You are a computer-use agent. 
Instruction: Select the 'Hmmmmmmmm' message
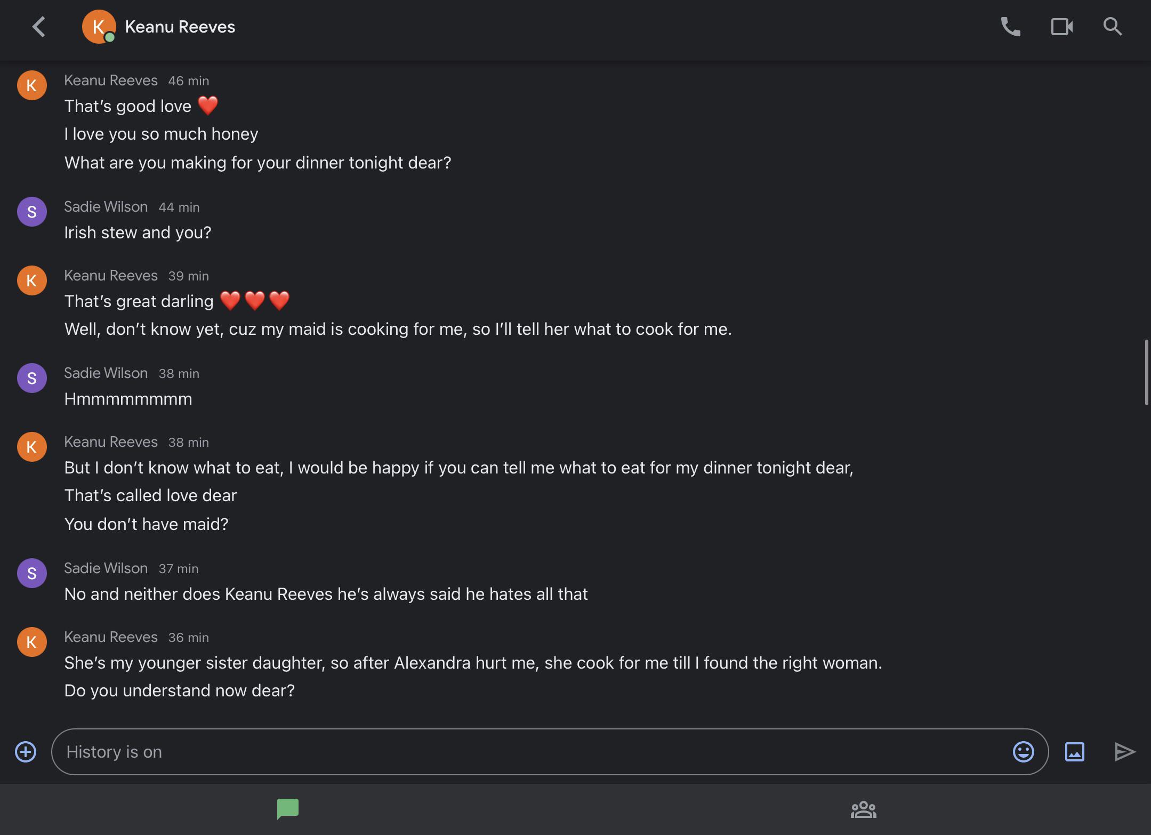pyautogui.click(x=128, y=399)
